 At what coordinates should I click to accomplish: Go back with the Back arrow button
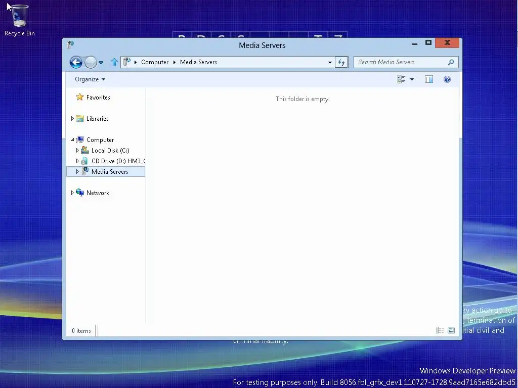76,62
